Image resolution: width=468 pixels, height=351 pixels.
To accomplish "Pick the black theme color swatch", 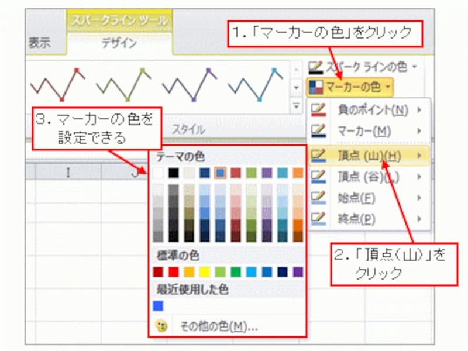I will (x=174, y=173).
